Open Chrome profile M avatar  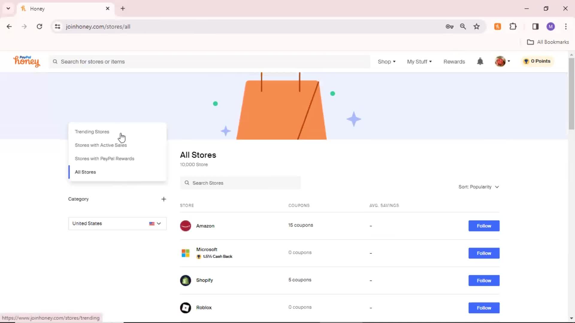click(x=550, y=27)
